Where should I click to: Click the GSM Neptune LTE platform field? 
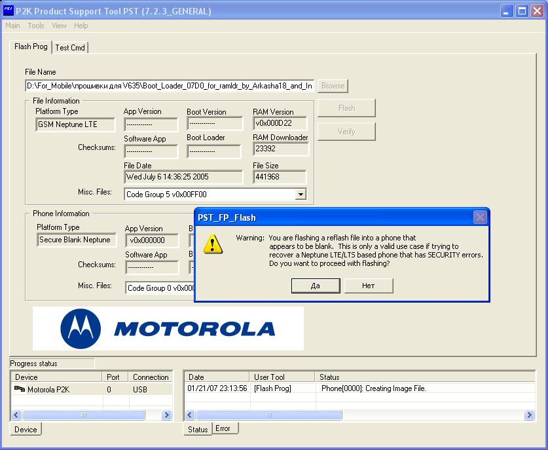[75, 124]
